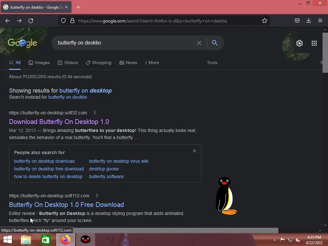Switch to the Videos tab

(68, 62)
